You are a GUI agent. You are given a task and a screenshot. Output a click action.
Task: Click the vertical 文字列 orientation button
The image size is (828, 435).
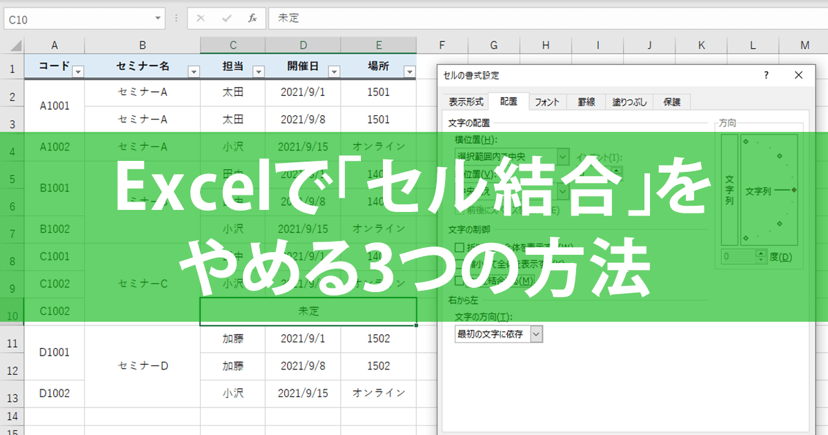tap(729, 190)
